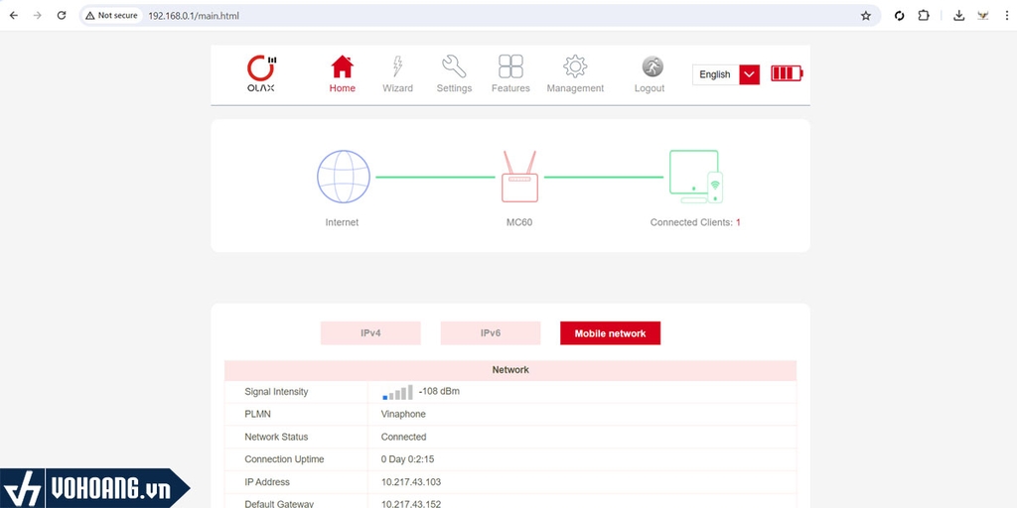The width and height of the screenshot is (1017, 508).
Task: Go back with the browser back arrow
Action: (14, 16)
